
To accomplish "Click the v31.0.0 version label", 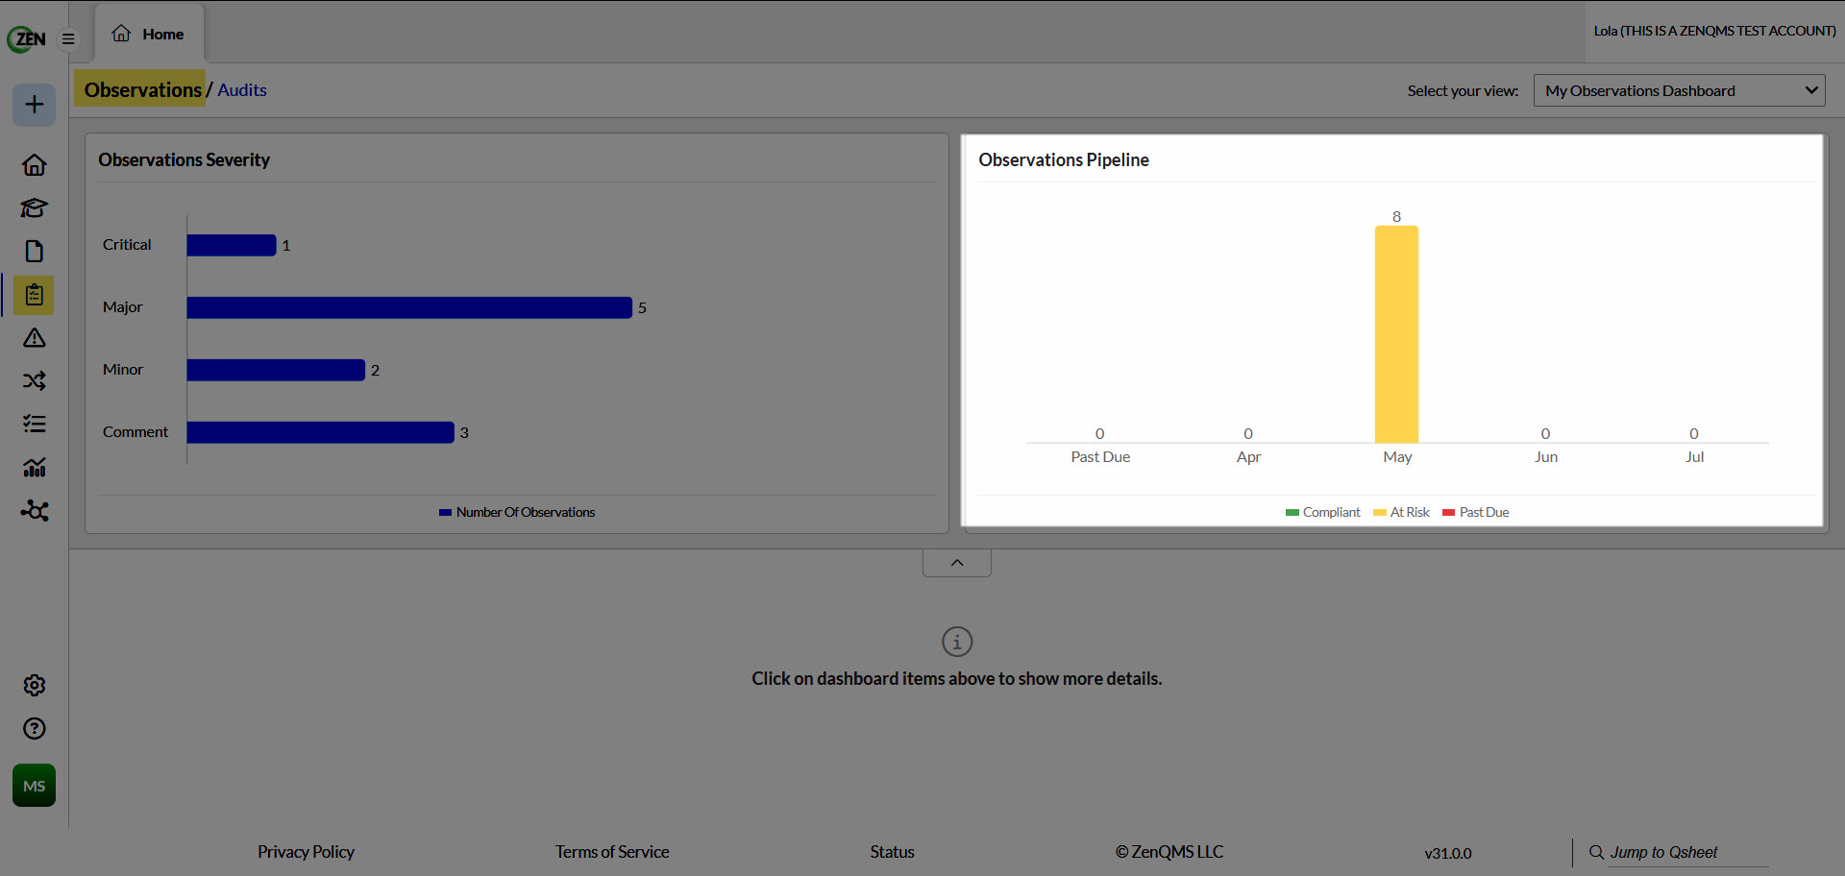I will tap(1448, 853).
